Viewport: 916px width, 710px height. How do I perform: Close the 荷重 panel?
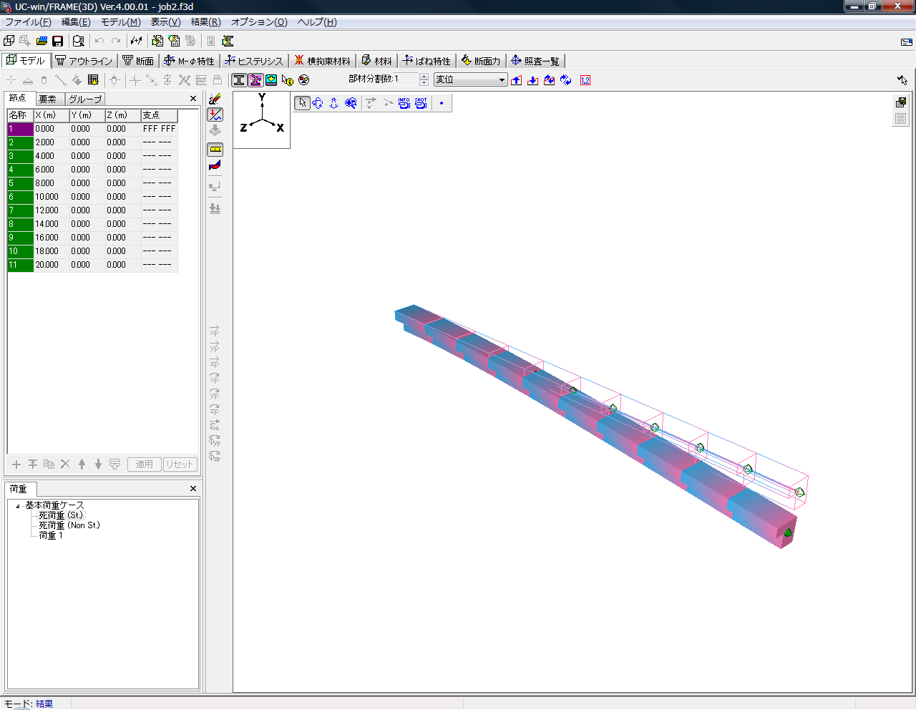193,489
